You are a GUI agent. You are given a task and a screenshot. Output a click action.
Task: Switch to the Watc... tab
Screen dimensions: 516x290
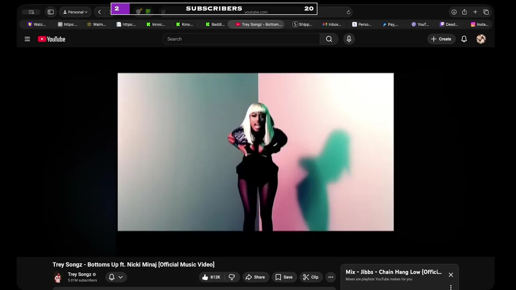(x=37, y=25)
